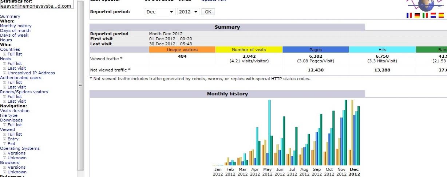Switch language using the Dutch flag
Image resolution: width=447 pixels, height=177 pixels.
[x=433, y=15]
